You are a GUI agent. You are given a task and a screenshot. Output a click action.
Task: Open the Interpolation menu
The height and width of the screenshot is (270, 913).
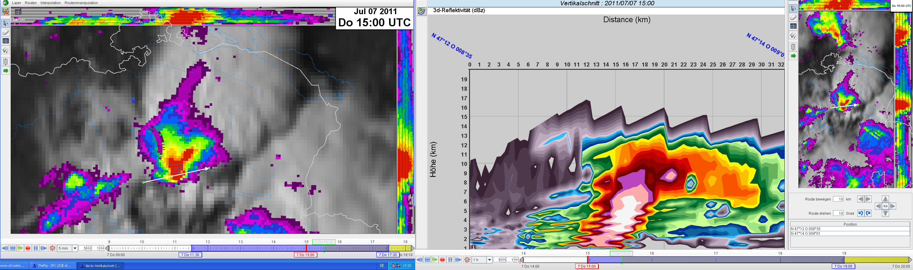[x=50, y=3]
